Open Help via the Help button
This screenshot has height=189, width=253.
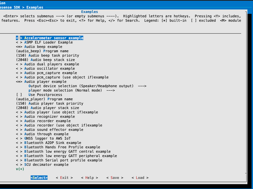tap(90, 178)
